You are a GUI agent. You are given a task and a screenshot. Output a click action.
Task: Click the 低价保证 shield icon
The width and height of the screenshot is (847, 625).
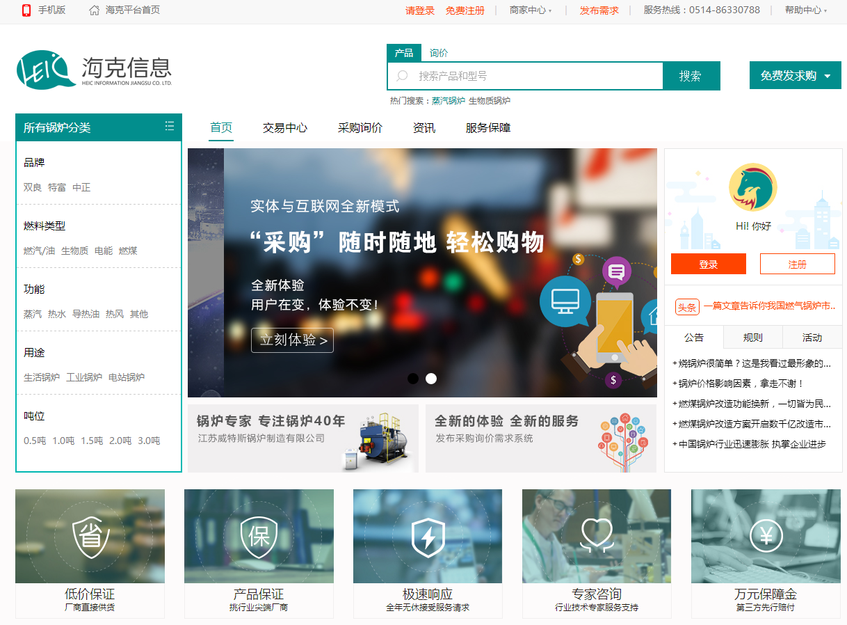(90, 537)
